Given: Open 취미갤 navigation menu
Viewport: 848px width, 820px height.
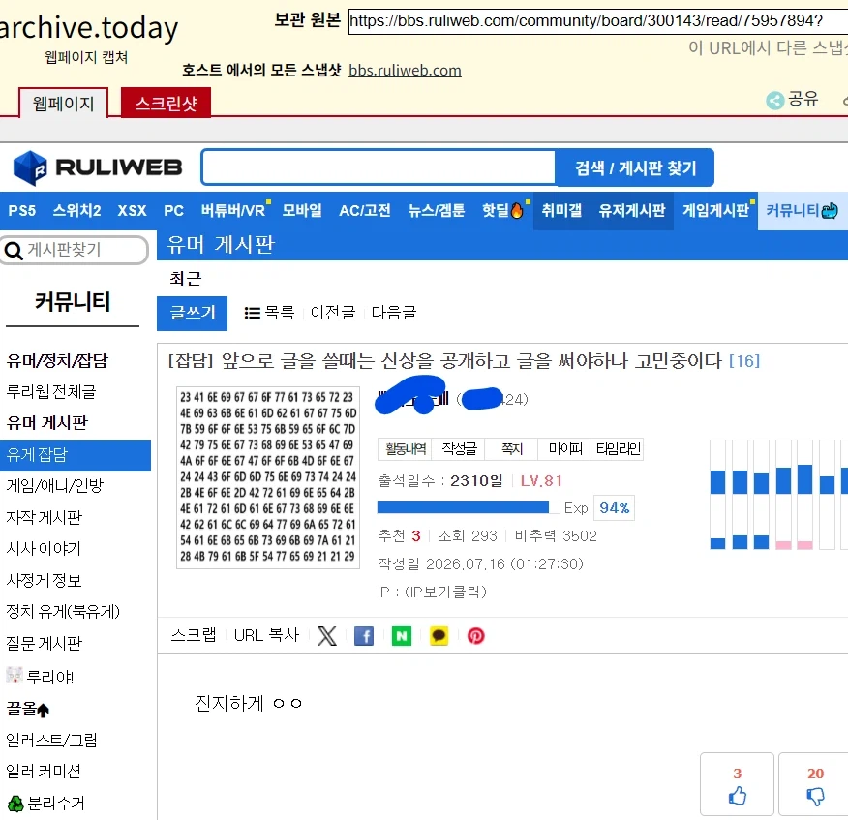Looking at the screenshot, I should pos(561,210).
